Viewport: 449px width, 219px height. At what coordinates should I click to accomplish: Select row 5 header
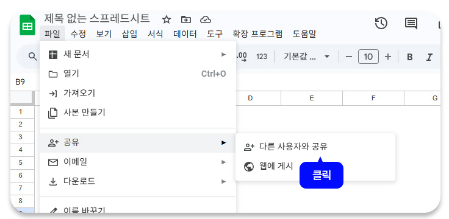click(x=23, y=162)
